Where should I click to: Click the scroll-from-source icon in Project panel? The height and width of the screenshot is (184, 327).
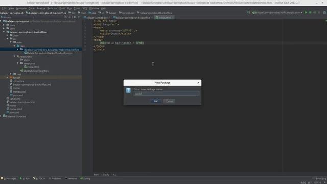pos(66,17)
